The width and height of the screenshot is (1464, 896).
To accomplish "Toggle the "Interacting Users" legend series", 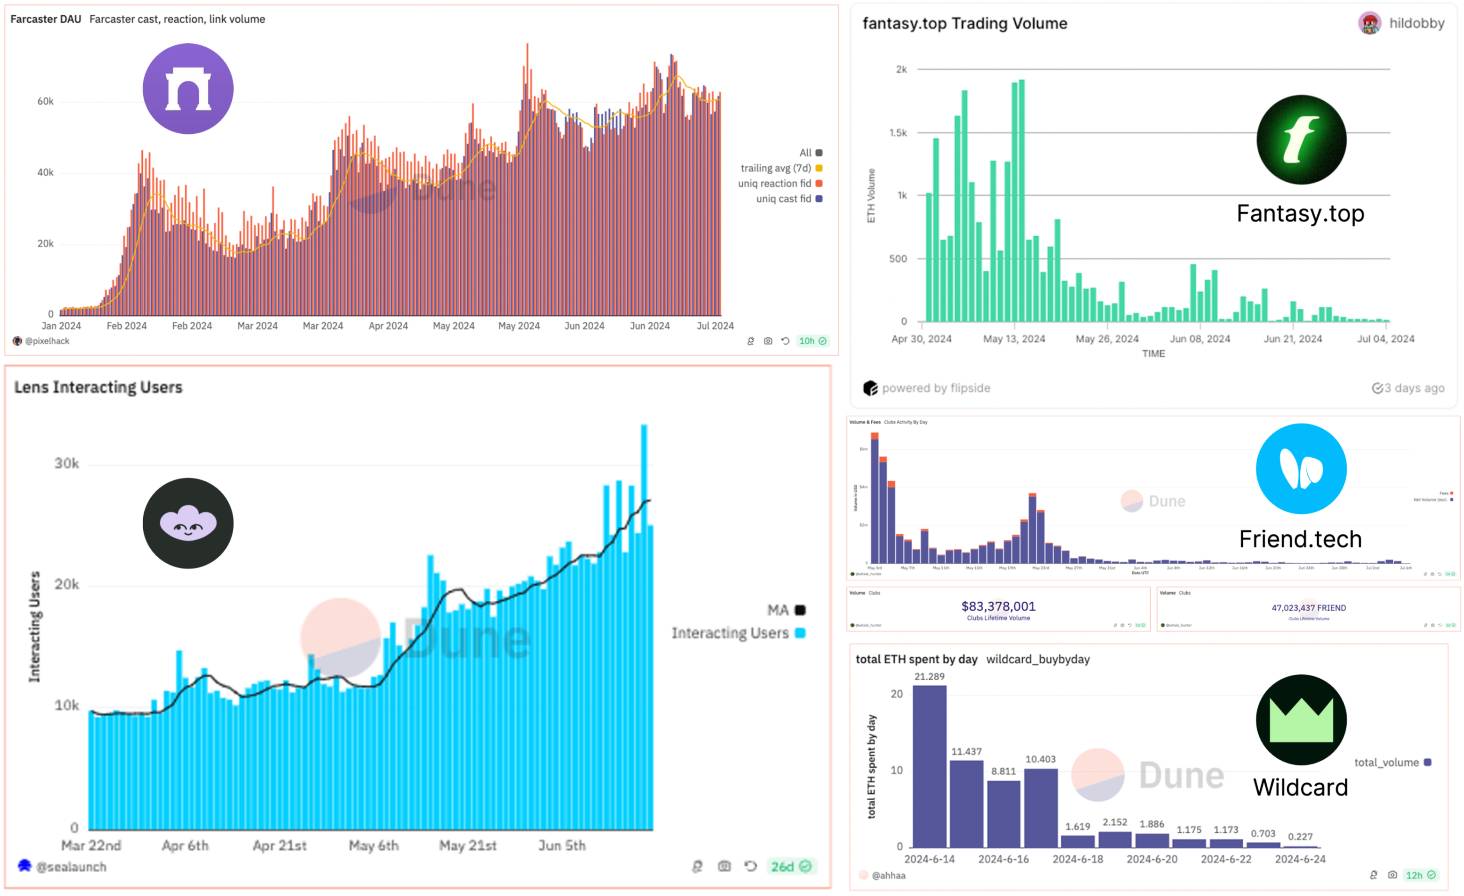I will pyautogui.click(x=738, y=633).
